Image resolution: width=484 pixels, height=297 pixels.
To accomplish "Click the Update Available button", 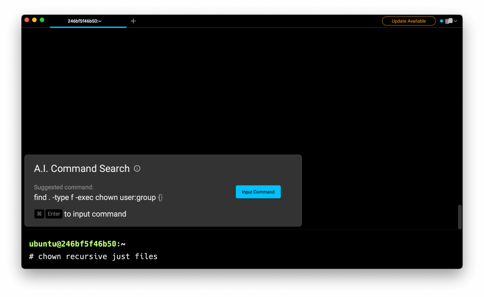I will point(409,21).
